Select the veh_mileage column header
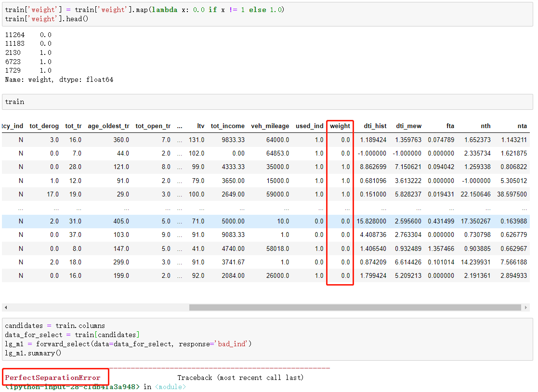The height and width of the screenshot is (392, 538). [270, 126]
